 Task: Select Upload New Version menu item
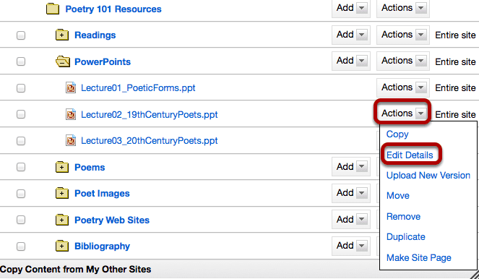coord(428,176)
